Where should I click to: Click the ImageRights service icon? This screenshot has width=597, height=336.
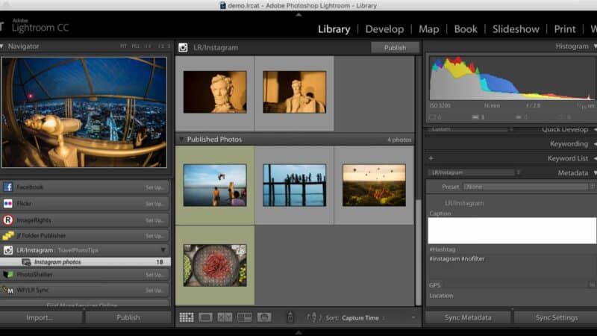pyautogui.click(x=8, y=220)
